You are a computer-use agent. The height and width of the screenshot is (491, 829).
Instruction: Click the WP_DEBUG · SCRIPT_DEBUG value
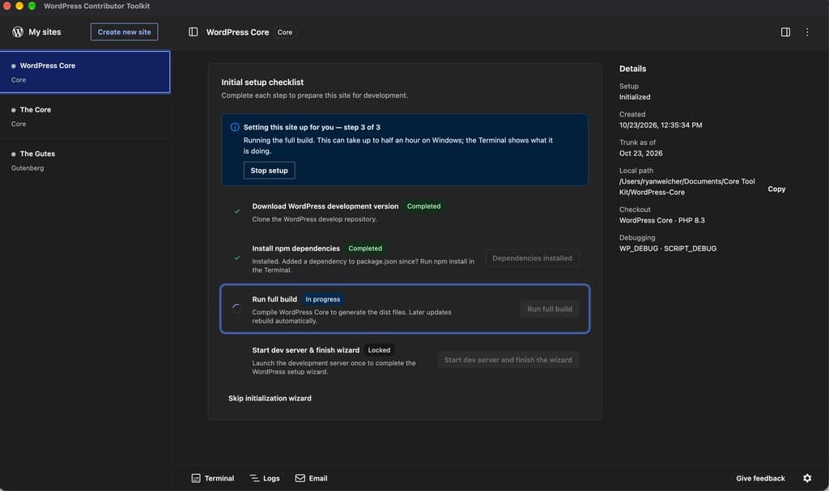tap(668, 248)
